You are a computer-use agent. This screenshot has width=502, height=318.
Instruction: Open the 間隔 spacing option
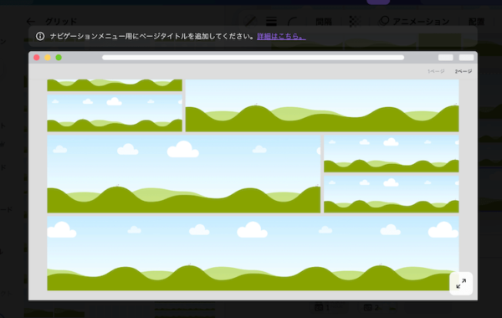324,22
